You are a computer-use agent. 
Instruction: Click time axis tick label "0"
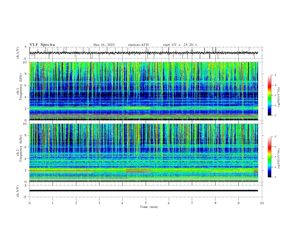(x=29, y=203)
